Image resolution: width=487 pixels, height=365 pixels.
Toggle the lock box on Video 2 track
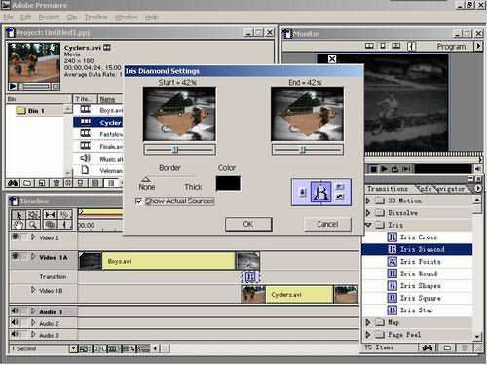[24, 237]
